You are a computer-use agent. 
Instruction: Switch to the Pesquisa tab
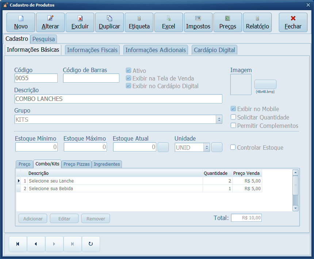coord(44,39)
